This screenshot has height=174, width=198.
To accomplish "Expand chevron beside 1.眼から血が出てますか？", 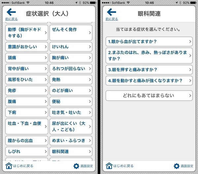I will pyautogui.click(x=190, y=42).
